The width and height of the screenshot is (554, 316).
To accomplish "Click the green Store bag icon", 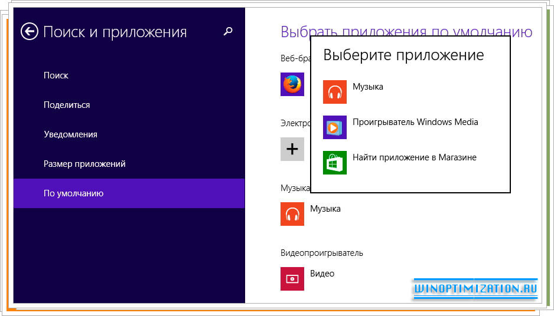I will pyautogui.click(x=335, y=163).
